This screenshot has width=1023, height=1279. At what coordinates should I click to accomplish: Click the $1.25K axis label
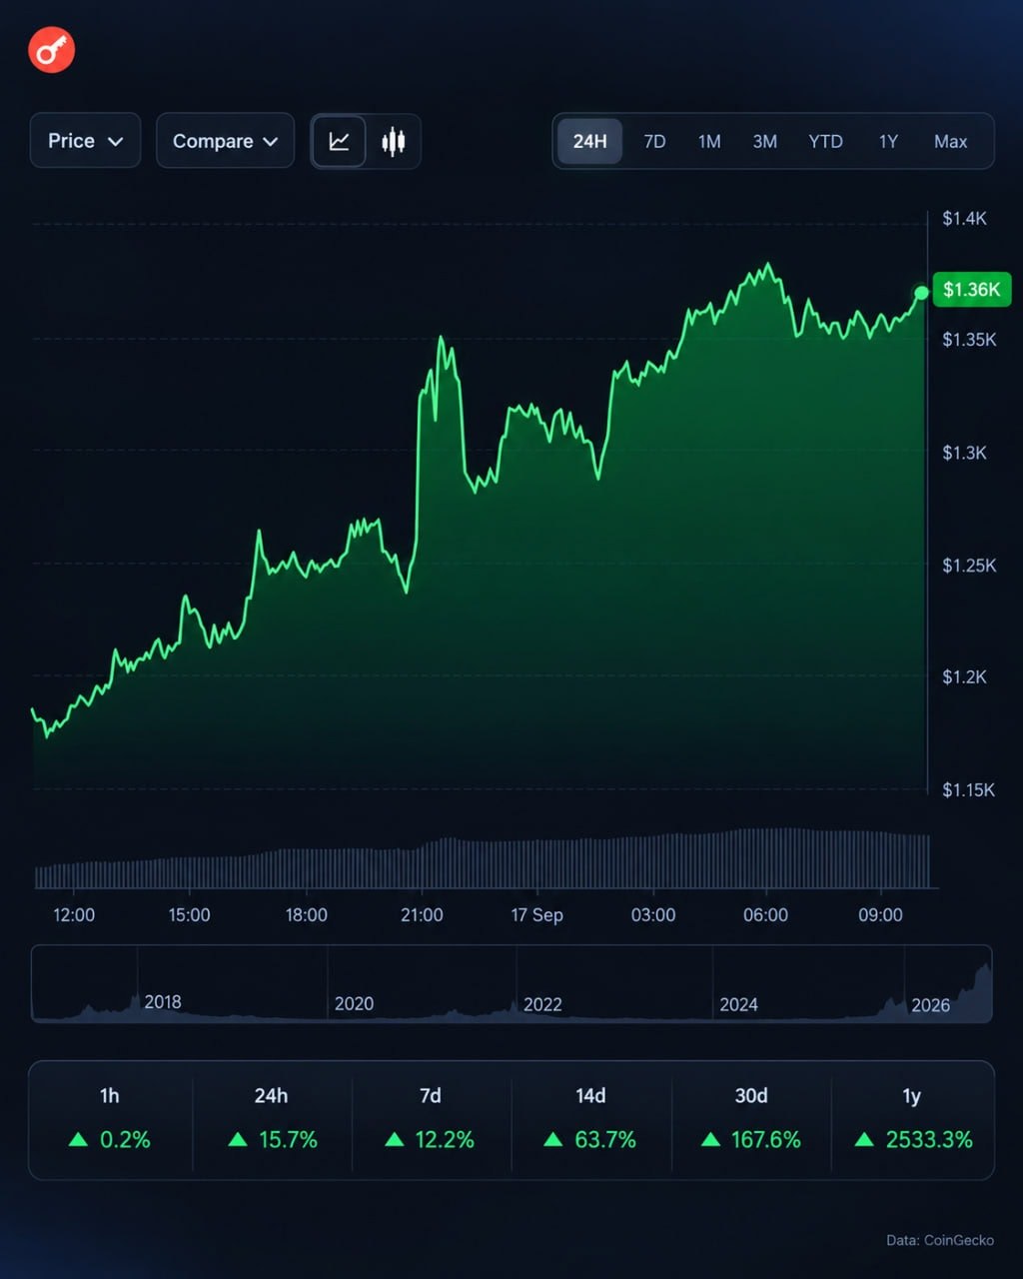point(968,566)
